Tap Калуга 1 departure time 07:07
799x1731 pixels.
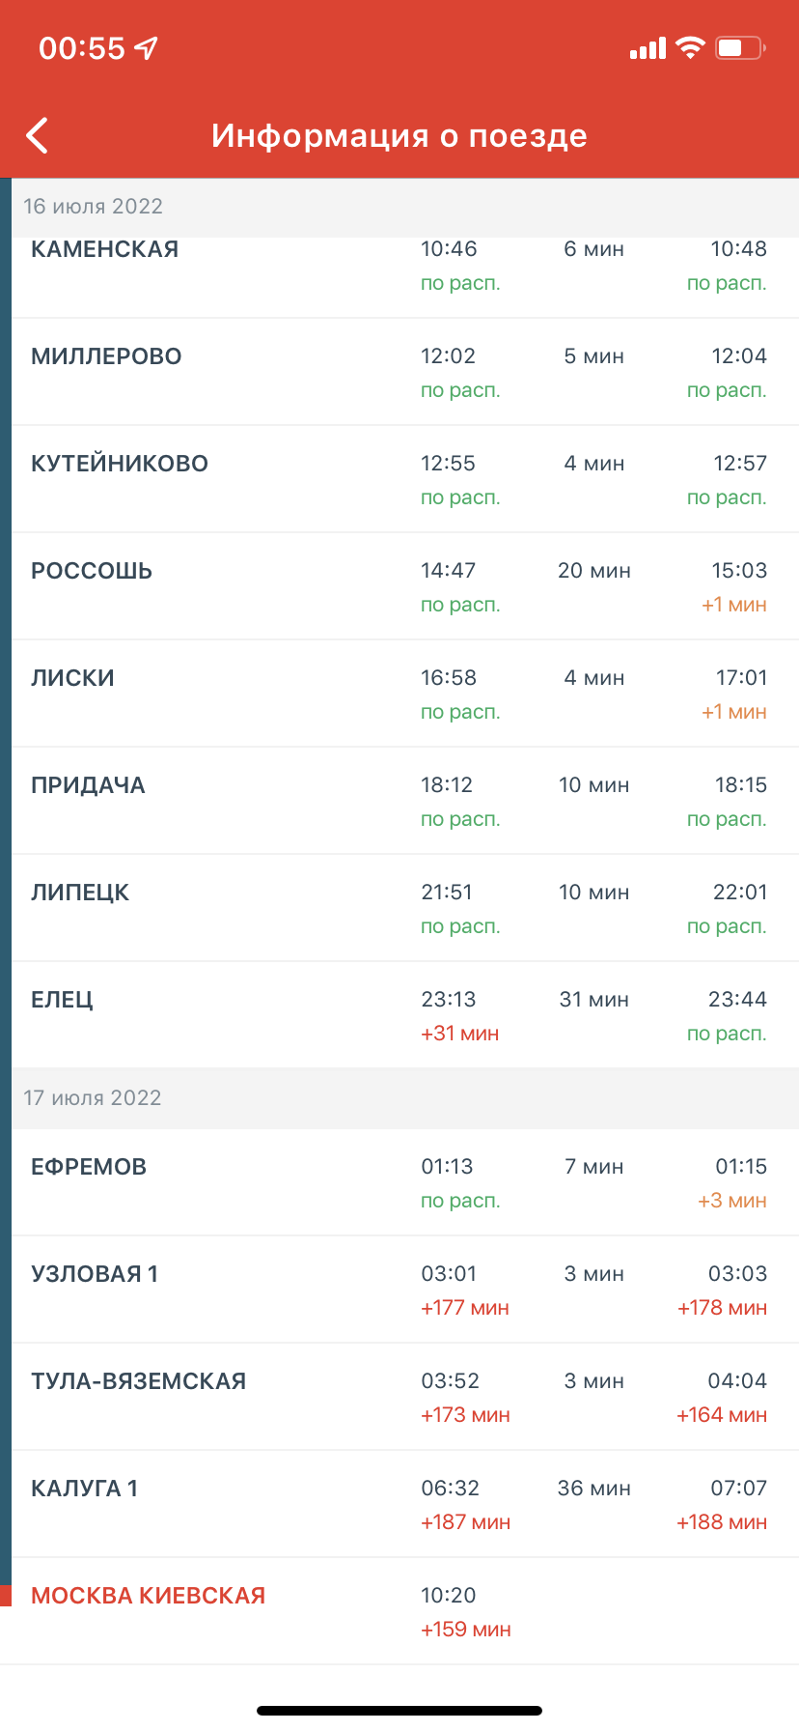[738, 1489]
